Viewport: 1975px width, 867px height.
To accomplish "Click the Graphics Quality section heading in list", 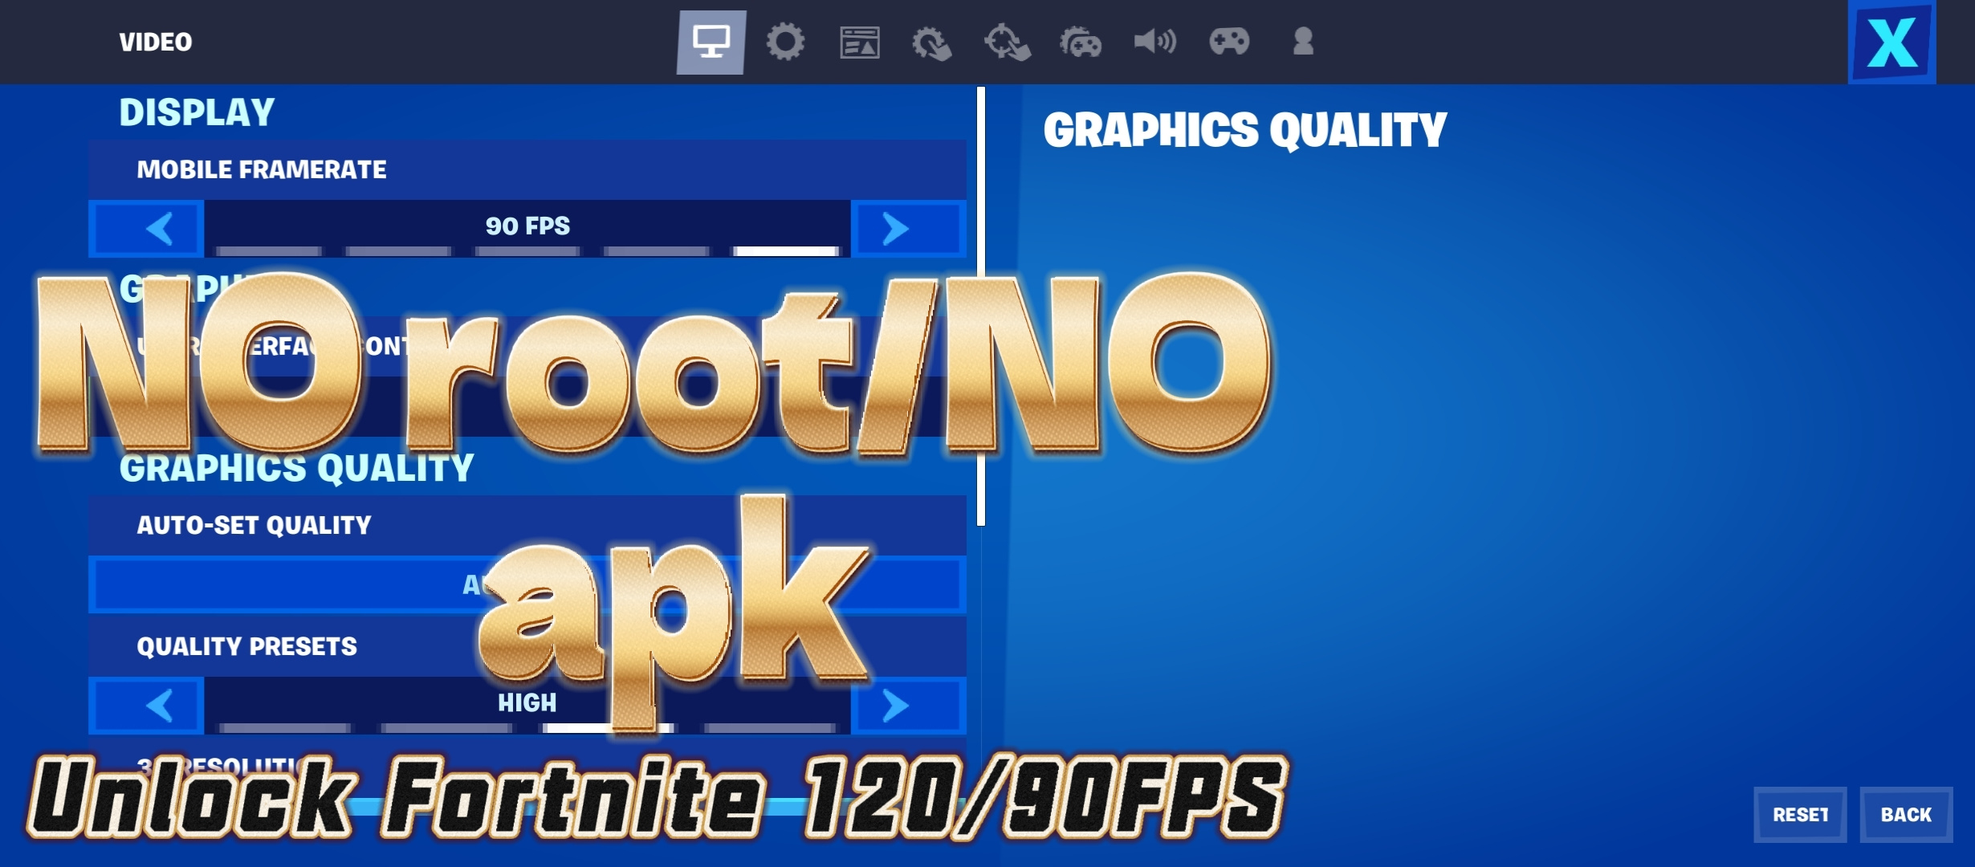I will (296, 468).
